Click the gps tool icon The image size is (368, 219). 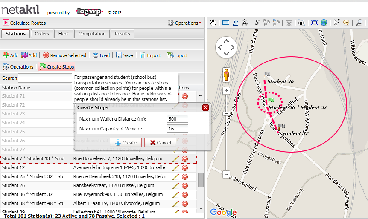[302, 23]
